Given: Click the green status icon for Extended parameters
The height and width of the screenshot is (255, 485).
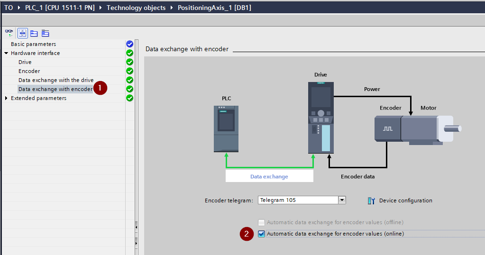Looking at the screenshot, I should click(x=129, y=98).
